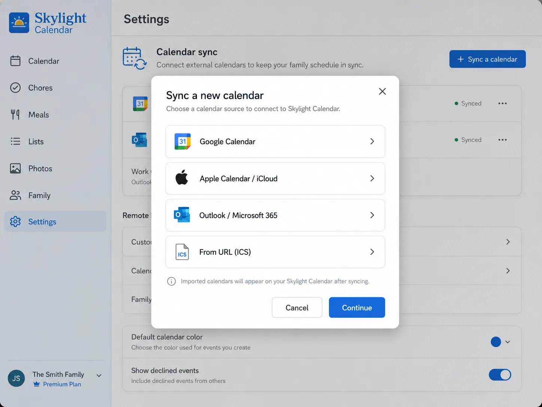Click the Continue button

click(357, 307)
